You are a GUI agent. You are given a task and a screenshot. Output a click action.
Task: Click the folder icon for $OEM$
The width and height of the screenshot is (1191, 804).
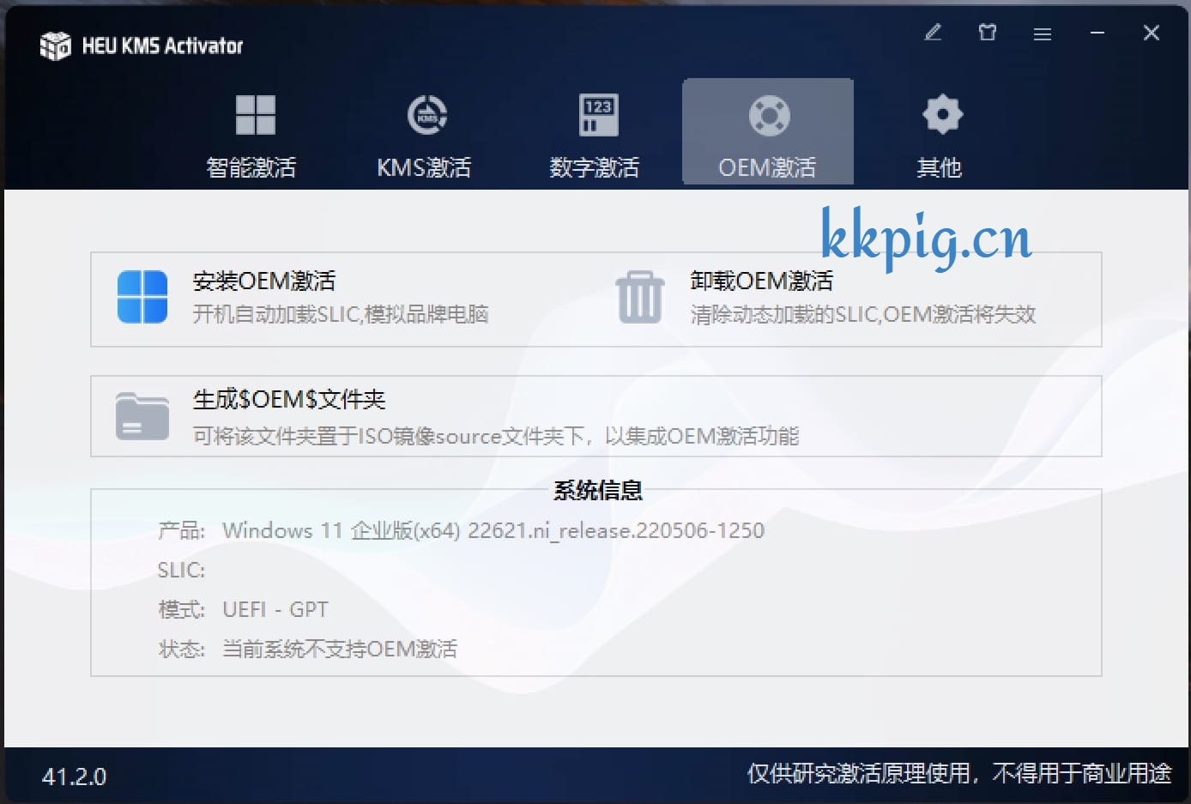click(x=142, y=416)
